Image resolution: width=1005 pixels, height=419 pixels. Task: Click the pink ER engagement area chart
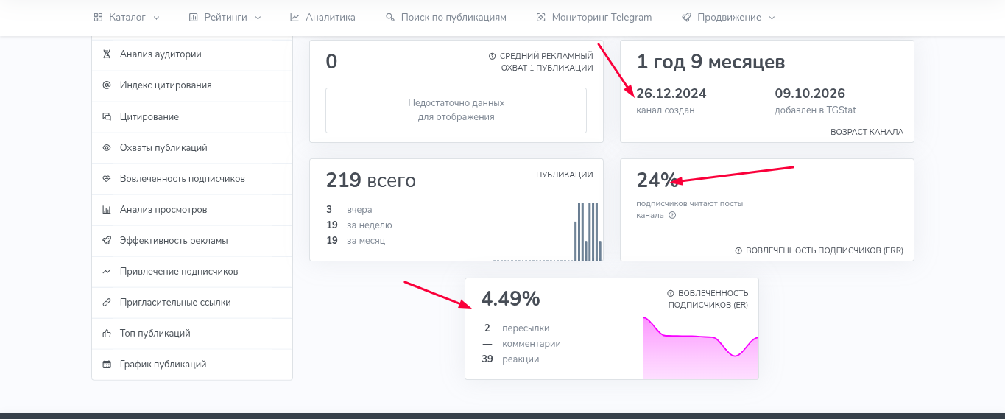tap(700, 348)
